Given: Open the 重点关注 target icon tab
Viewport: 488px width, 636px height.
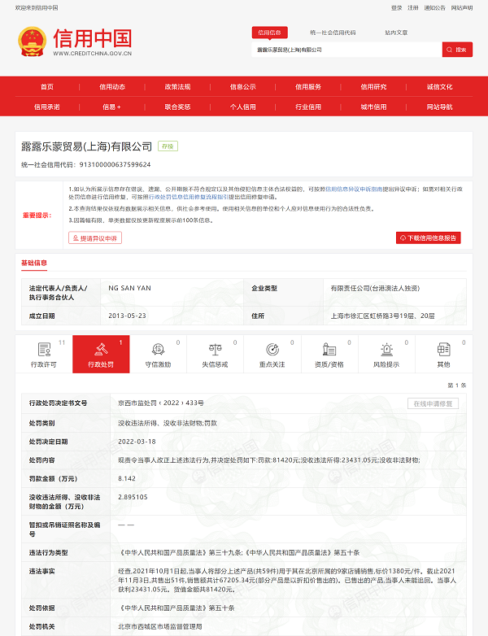Looking at the screenshot, I should click(272, 354).
